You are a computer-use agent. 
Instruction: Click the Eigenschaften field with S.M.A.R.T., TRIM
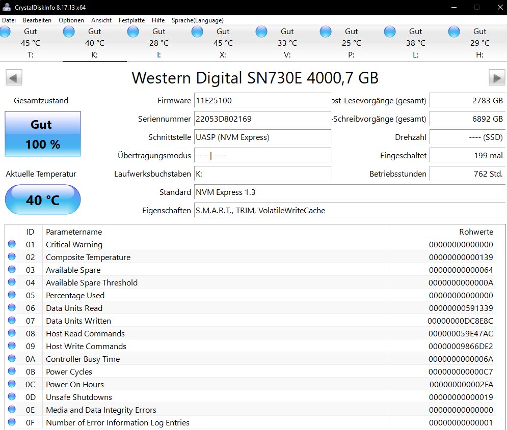pyautogui.click(x=350, y=211)
